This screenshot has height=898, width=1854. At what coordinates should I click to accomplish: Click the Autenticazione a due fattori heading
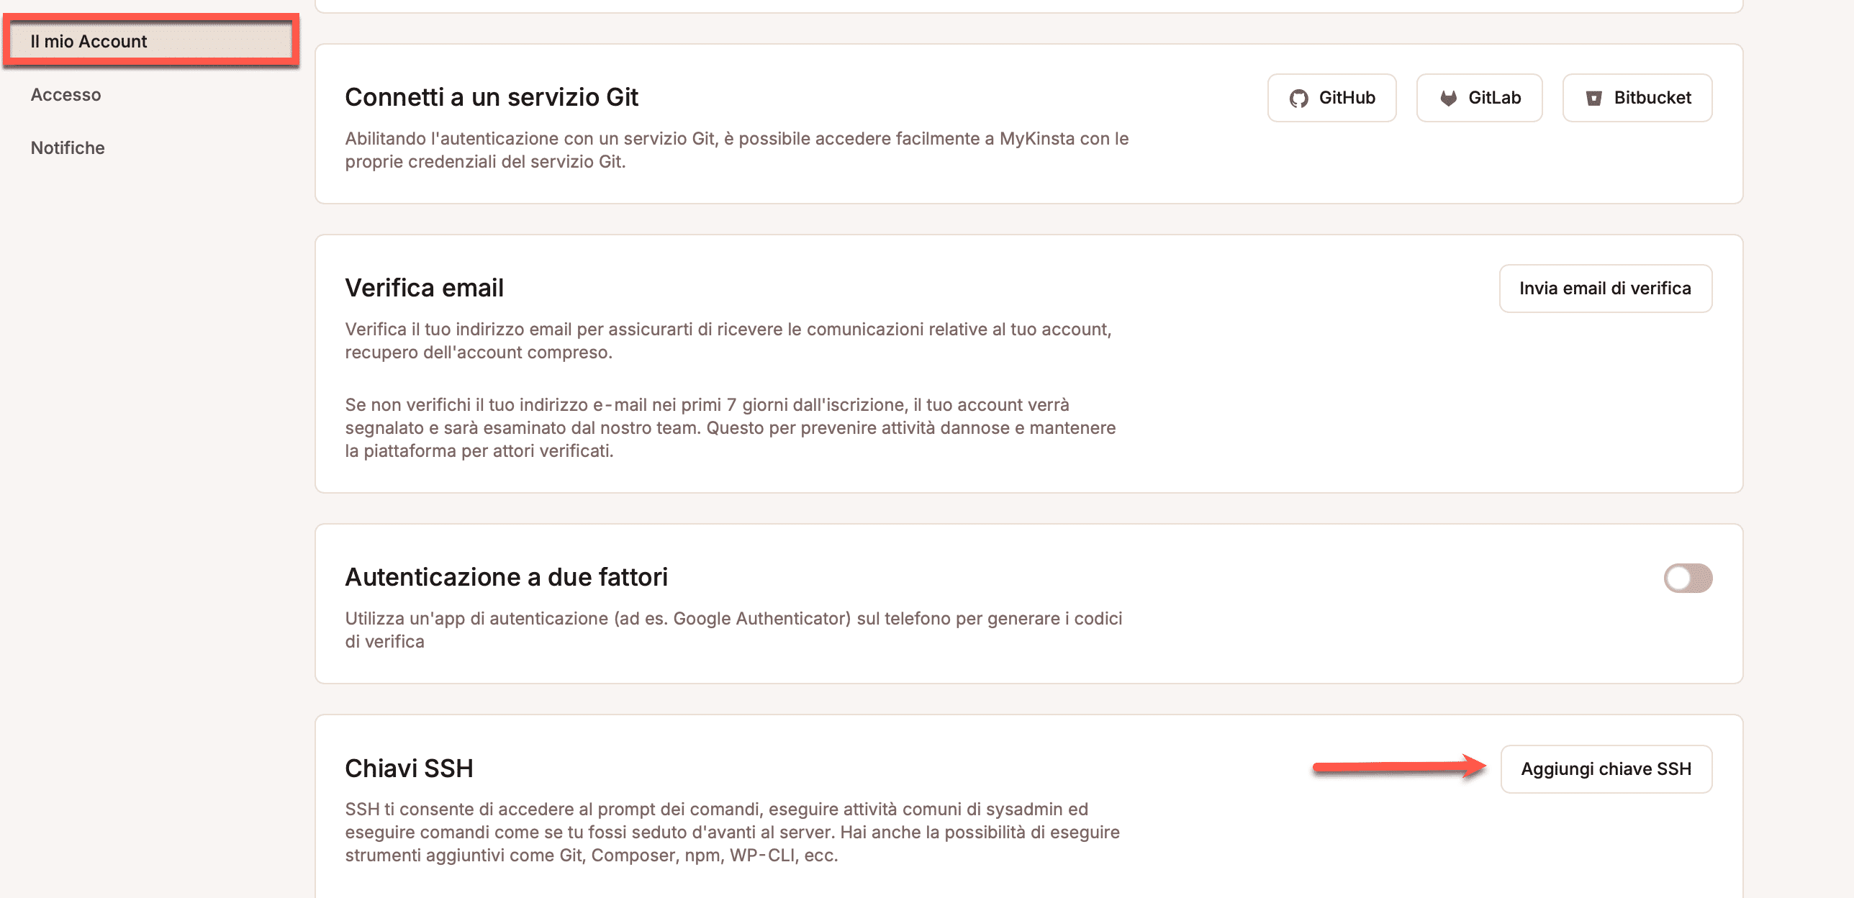[x=506, y=577]
